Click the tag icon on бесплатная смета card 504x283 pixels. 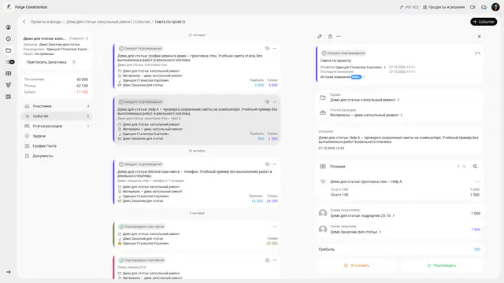point(267,164)
